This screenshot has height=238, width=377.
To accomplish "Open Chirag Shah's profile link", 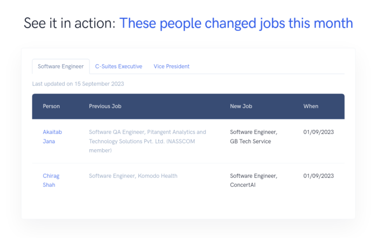I will coord(51,180).
